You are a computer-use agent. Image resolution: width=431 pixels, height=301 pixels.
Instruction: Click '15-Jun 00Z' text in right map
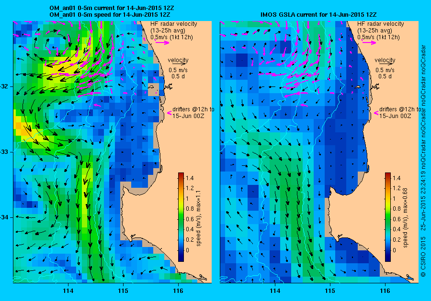click(x=395, y=116)
